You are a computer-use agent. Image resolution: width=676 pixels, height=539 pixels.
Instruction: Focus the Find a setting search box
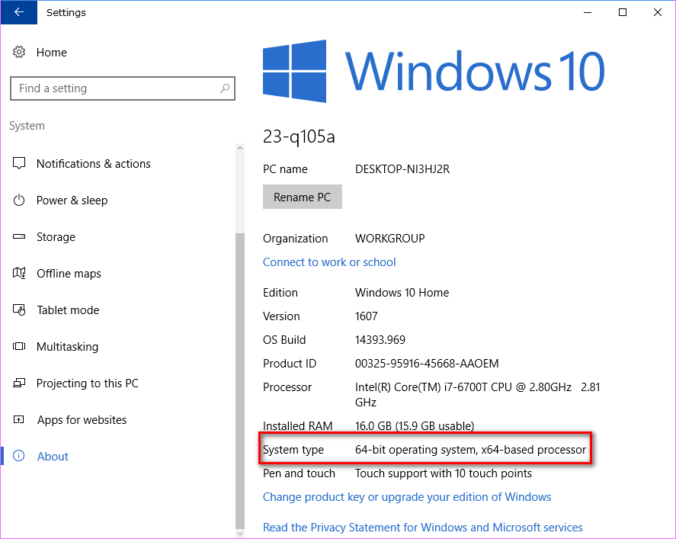click(123, 88)
